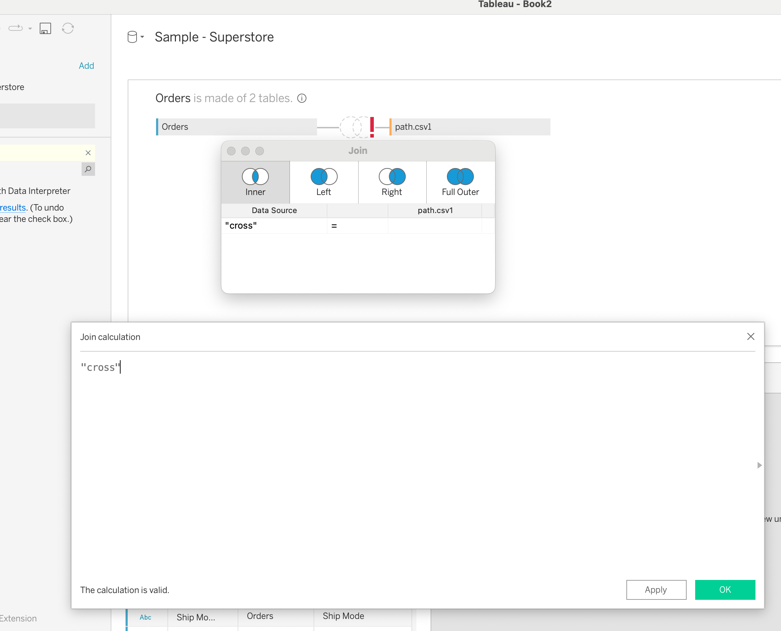This screenshot has height=631, width=781.
Task: Open the redo dropdown arrow
Action: [30, 28]
